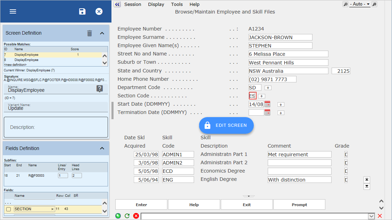Open the Help menu
Screen dimensions: 392x220
tap(194, 4)
